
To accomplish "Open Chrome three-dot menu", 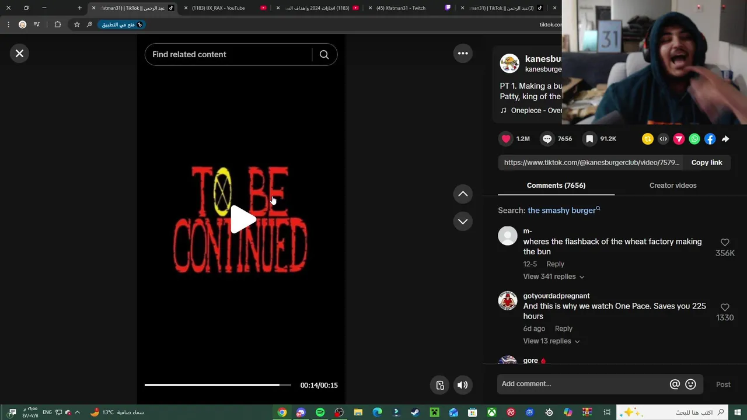I will [x=8, y=24].
